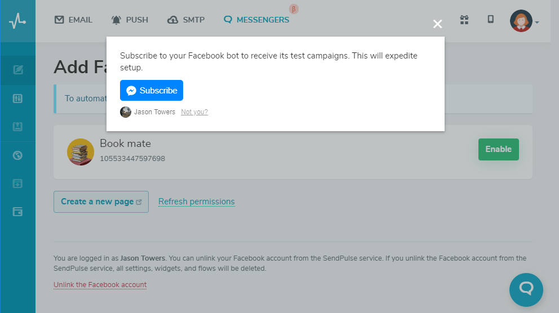Switch to the EMAIL tab
559x313 pixels.
point(73,20)
